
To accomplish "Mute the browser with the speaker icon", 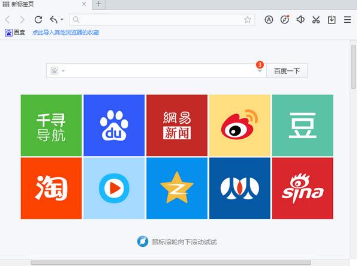I will (300, 20).
